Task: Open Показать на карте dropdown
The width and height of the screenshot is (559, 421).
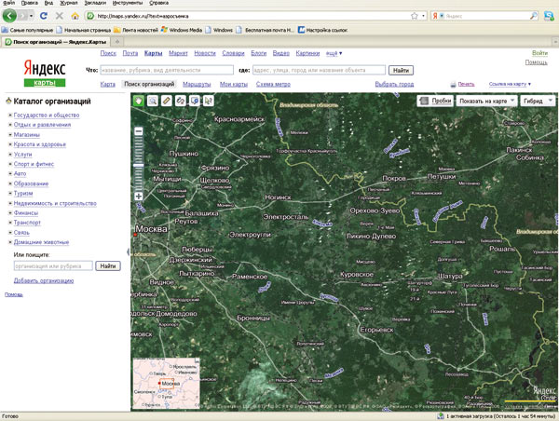Action: pyautogui.click(x=486, y=102)
